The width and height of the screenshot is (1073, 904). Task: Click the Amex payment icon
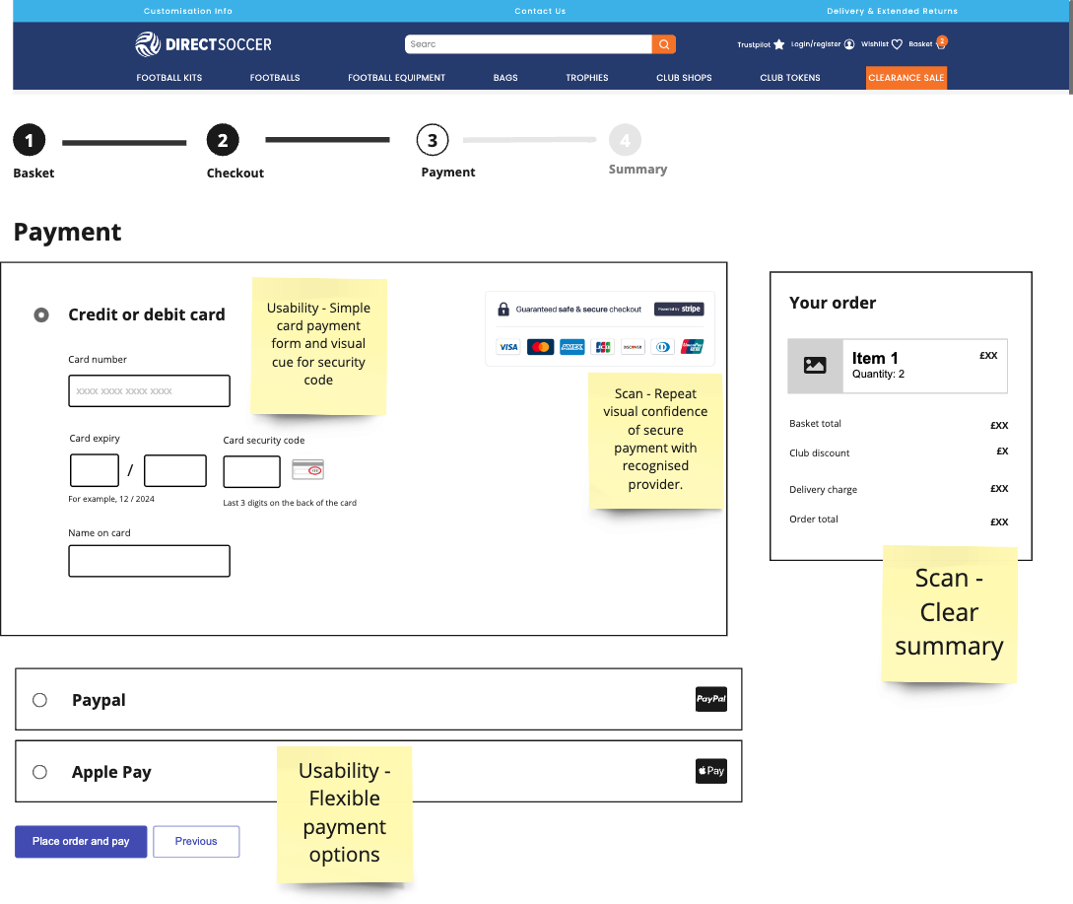pos(571,346)
